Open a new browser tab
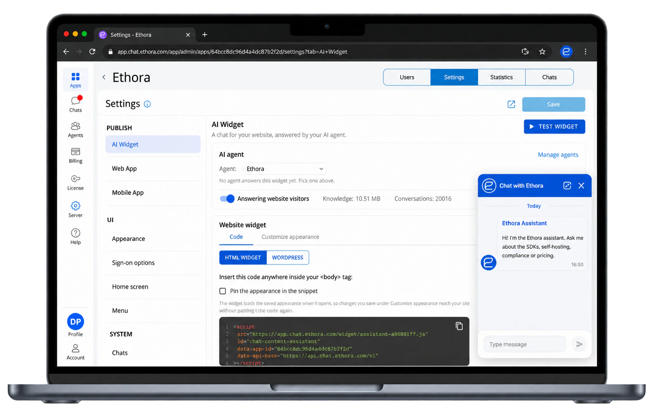This screenshot has height=409, width=653. pyautogui.click(x=204, y=35)
